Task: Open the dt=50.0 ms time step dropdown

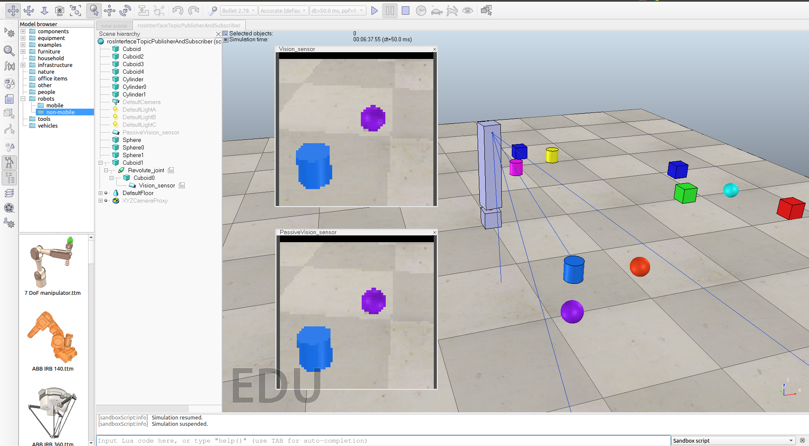Action: point(337,11)
